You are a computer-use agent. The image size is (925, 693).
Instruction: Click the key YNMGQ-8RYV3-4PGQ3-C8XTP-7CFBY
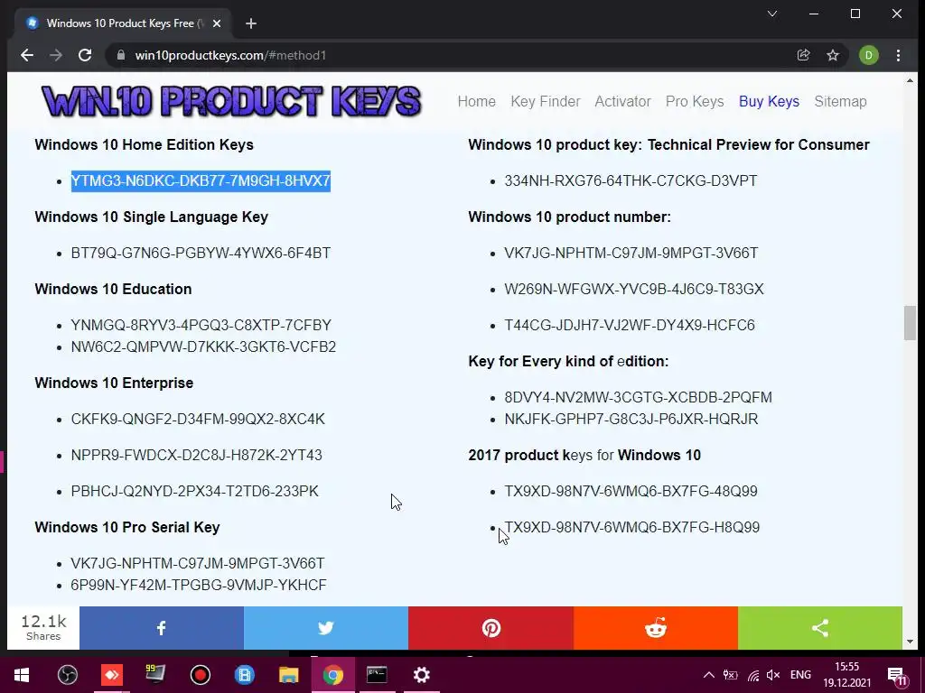click(x=201, y=325)
